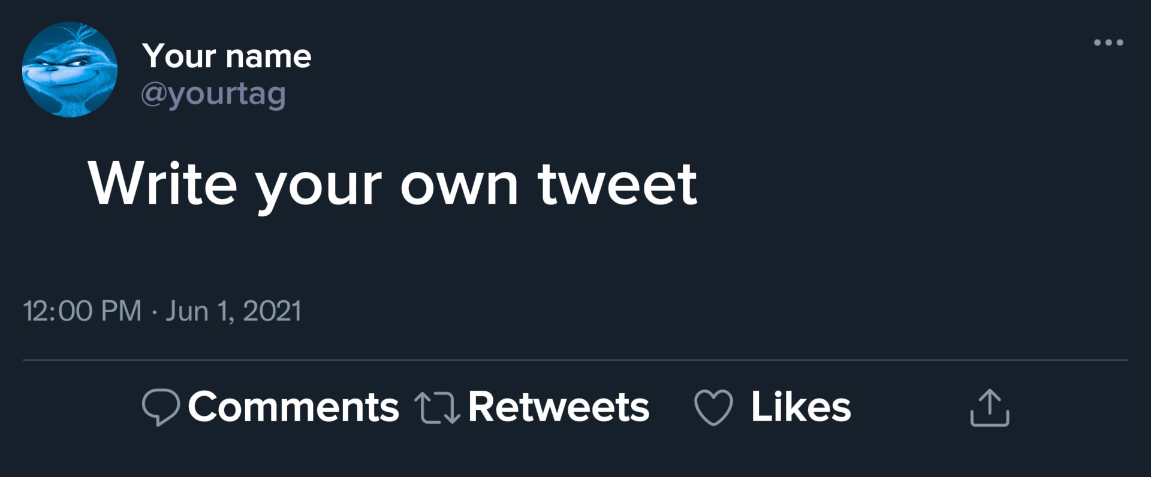Click the 12:00 PM timestamp
1151x477 pixels.
point(82,311)
